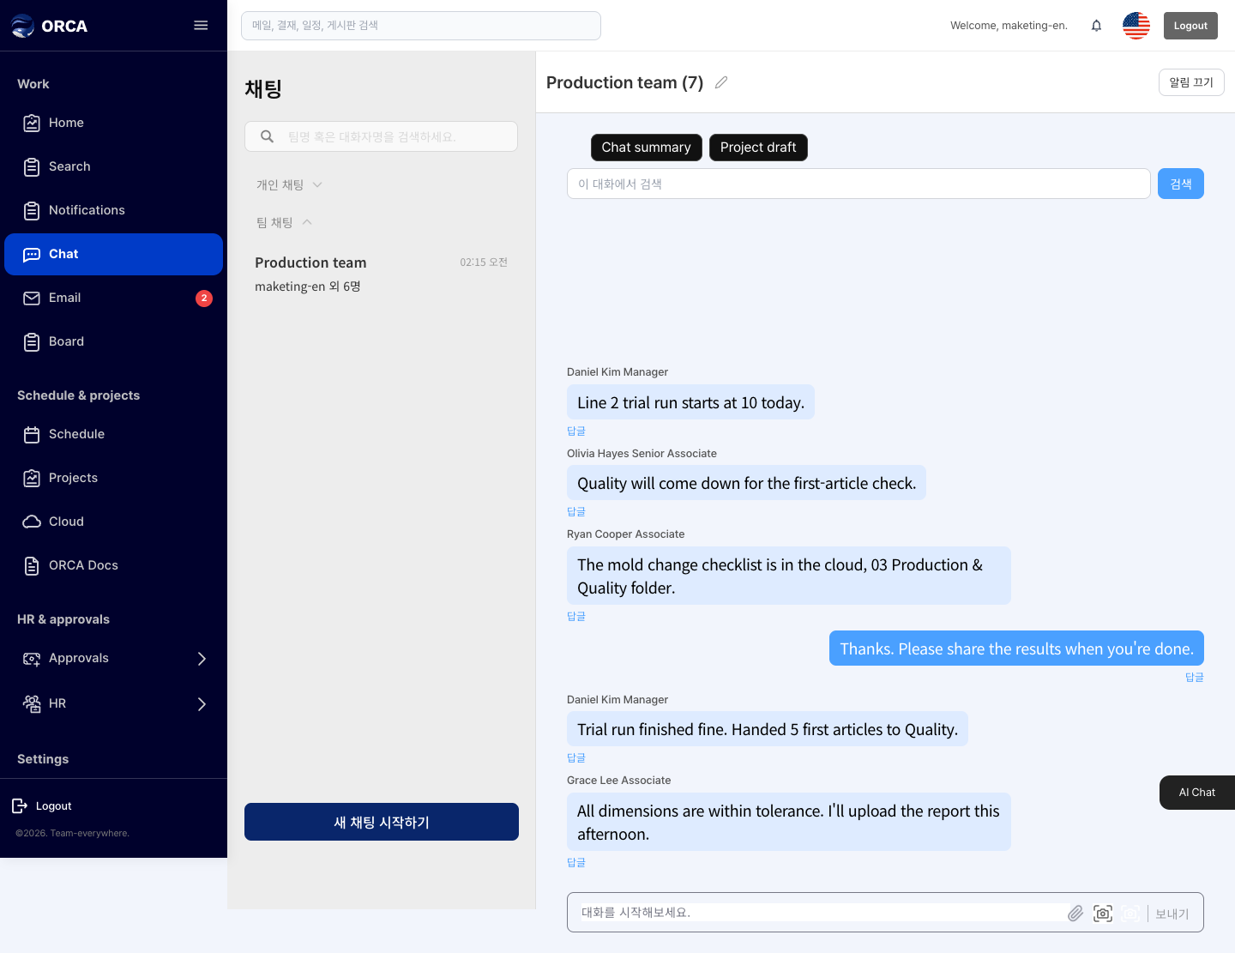The height and width of the screenshot is (953, 1235).
Task: Open the Schedule page
Action: click(113, 434)
